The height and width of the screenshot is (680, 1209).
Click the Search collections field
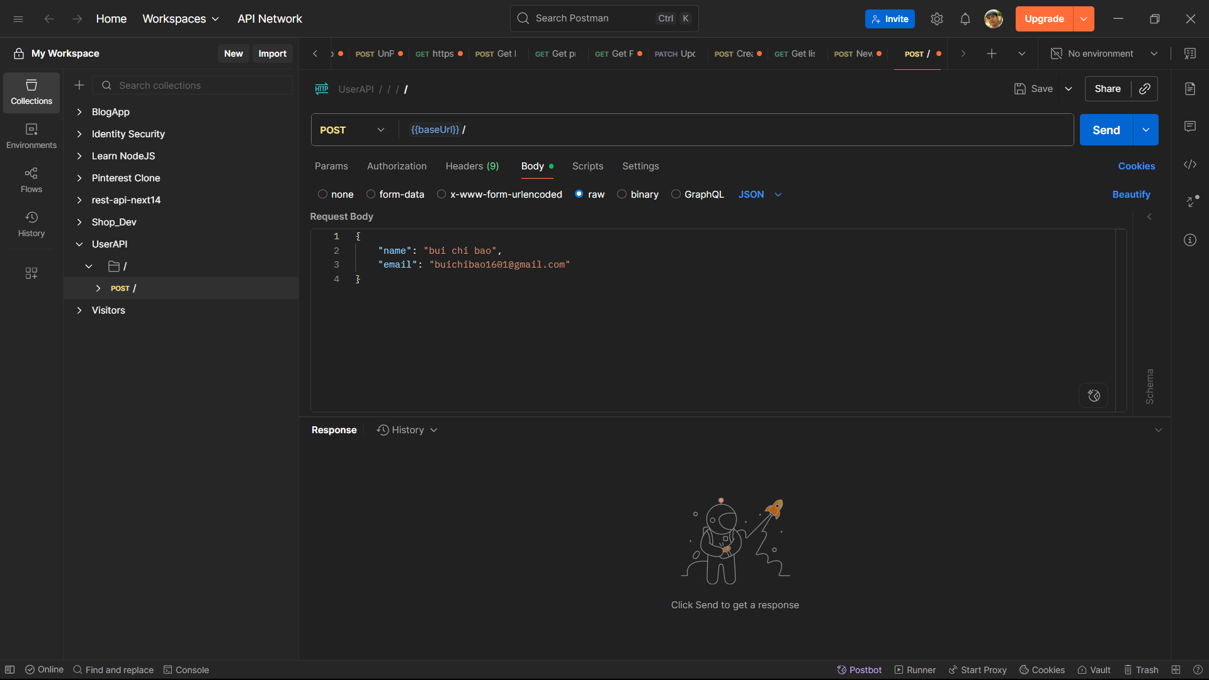click(193, 85)
